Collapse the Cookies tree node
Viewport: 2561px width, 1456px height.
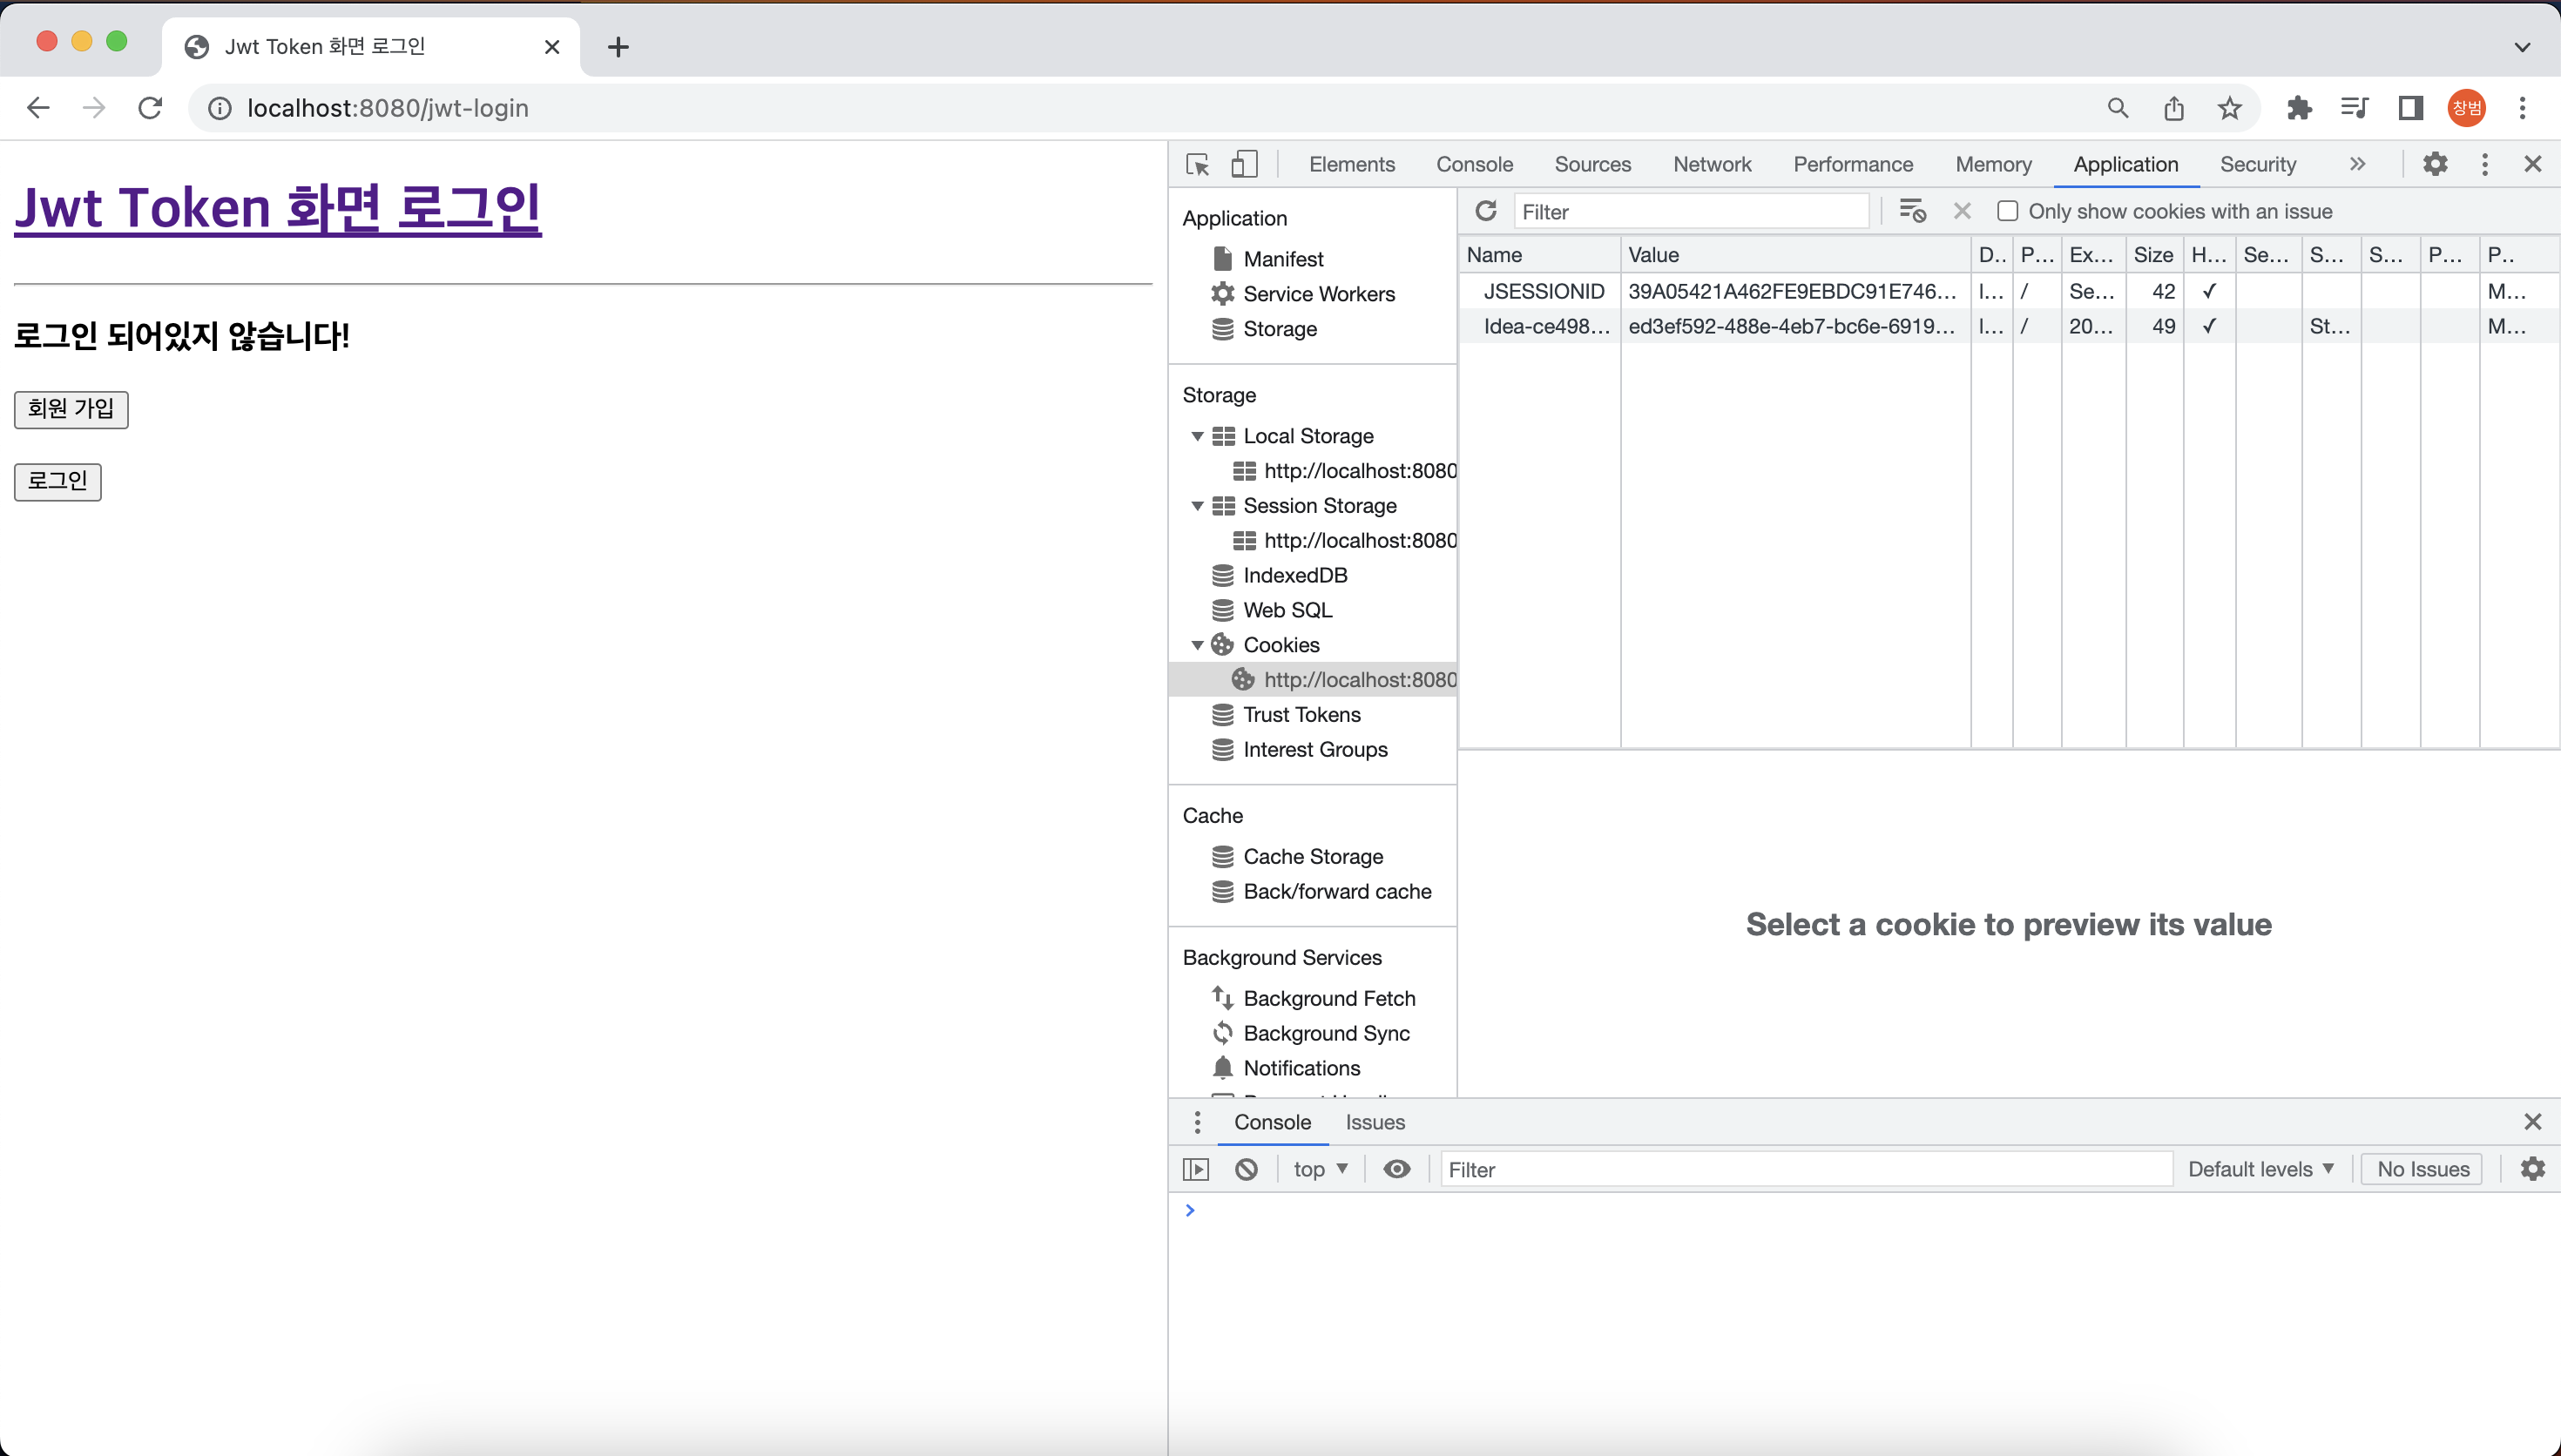tap(1197, 645)
